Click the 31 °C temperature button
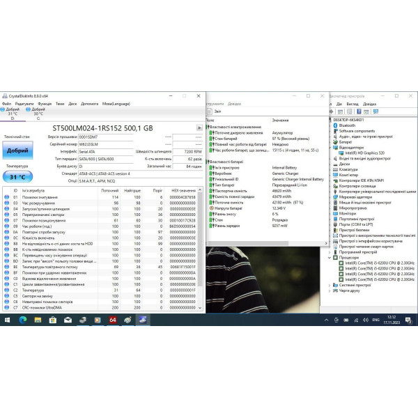Image resolution: width=418 pixels, height=418 pixels. point(17,177)
